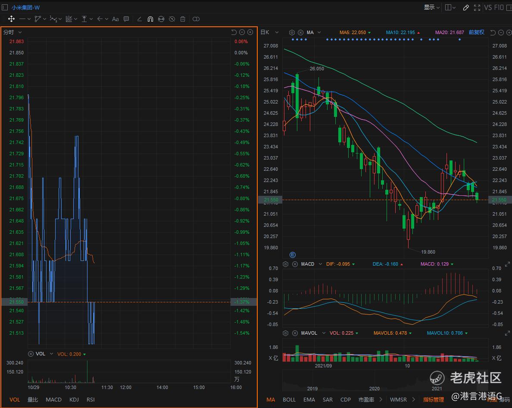Screen dimensions: 512x408
Task: Open 指标管理 indicator management
Action: [x=433, y=399]
